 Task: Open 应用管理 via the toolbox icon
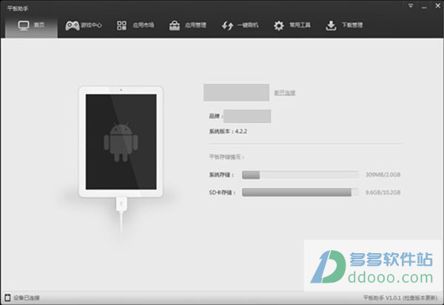click(x=175, y=25)
